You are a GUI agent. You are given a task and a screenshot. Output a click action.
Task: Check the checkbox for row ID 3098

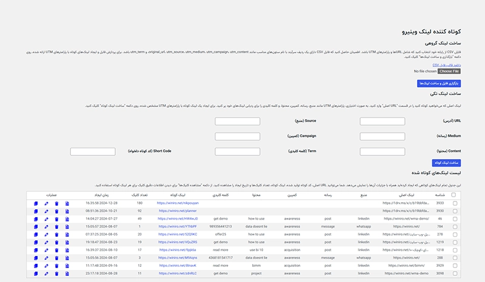coord(455,274)
